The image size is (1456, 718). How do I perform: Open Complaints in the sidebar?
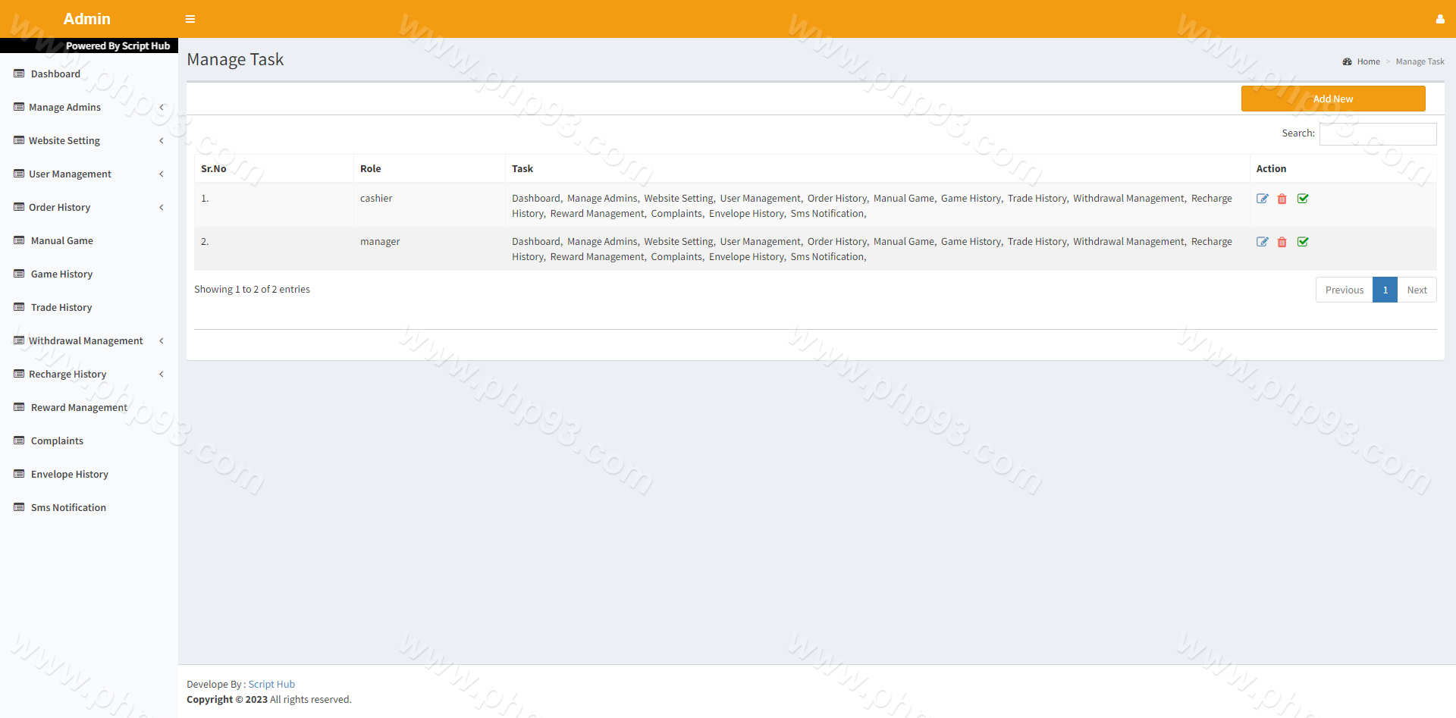click(x=57, y=441)
